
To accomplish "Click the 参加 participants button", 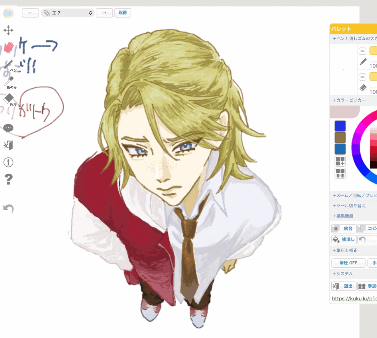I will click(x=367, y=286).
